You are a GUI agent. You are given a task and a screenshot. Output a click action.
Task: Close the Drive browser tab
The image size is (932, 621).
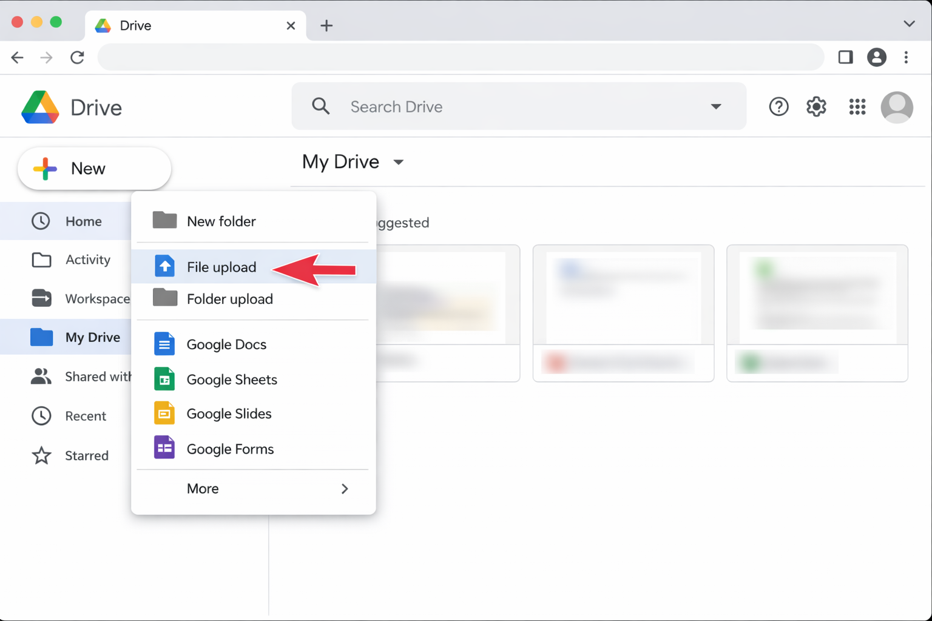click(x=291, y=25)
